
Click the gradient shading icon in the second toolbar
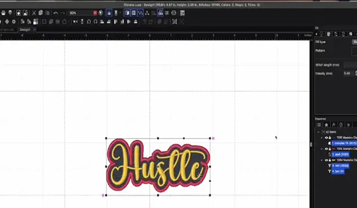coord(35,21)
